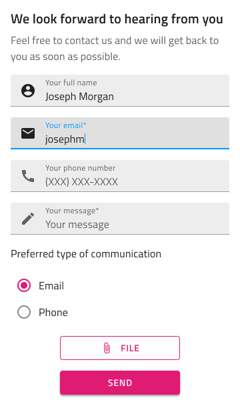Click the person account icon
The width and height of the screenshot is (240, 416).
coord(28,91)
